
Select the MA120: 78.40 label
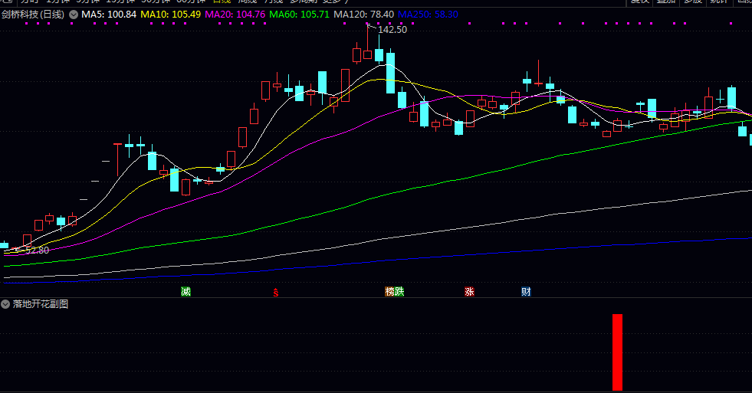tap(363, 15)
